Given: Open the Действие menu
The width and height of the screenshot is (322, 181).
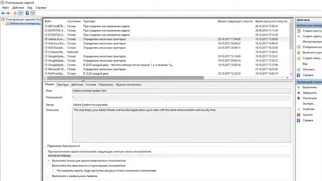Looking at the screenshot, I should pyautogui.click(x=18, y=8).
